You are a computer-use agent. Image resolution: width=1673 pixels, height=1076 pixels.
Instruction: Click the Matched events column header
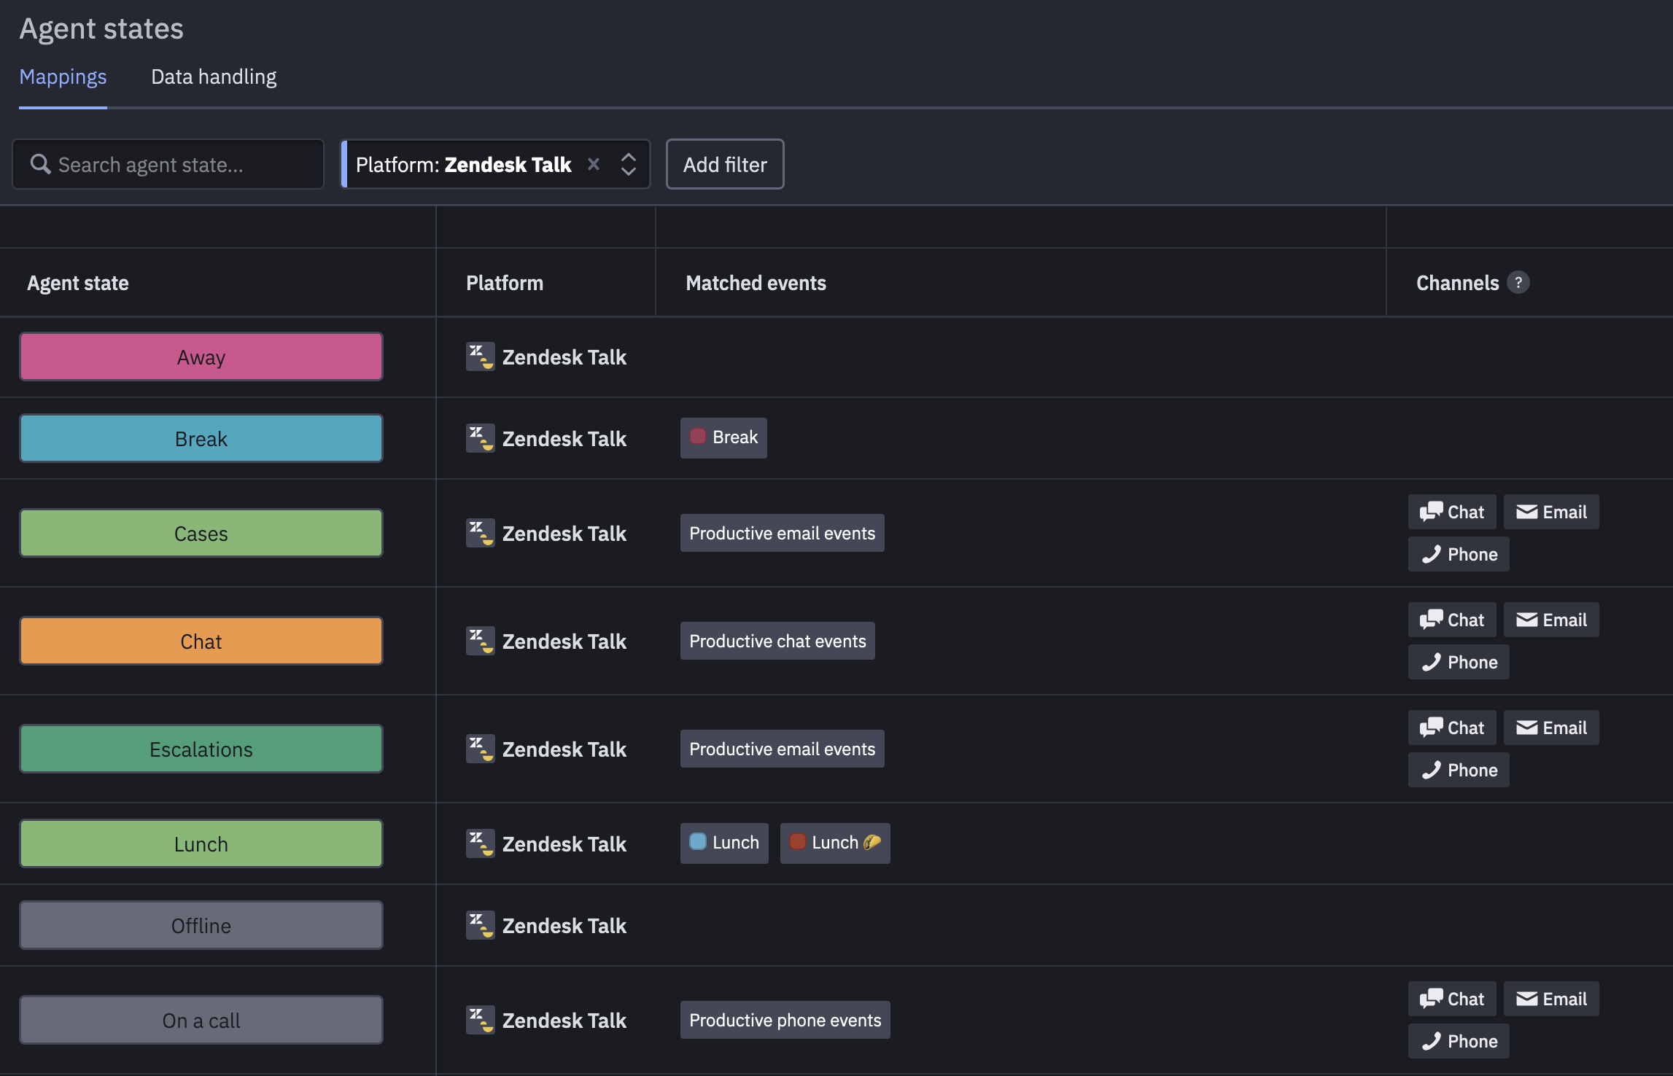pos(756,283)
